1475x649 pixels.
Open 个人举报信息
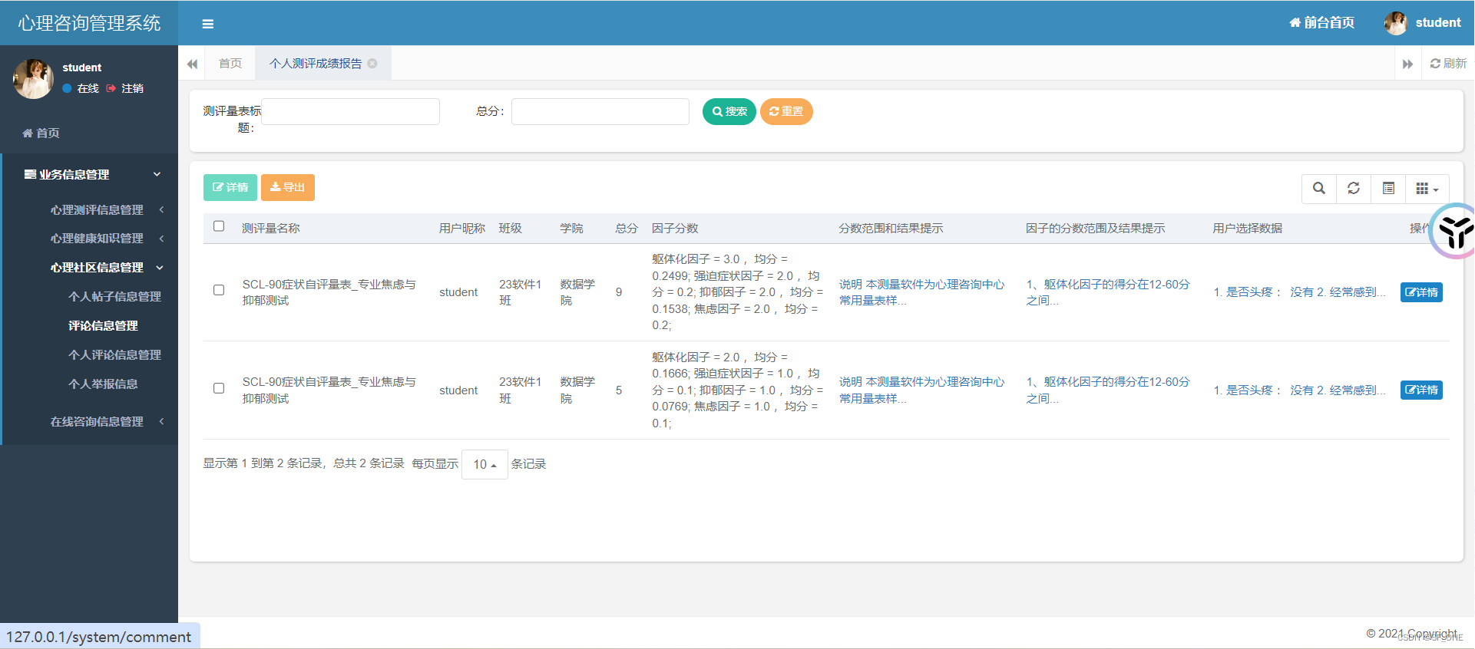click(x=103, y=384)
